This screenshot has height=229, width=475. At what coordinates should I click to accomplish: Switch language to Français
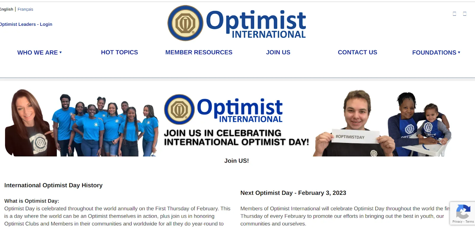(25, 9)
